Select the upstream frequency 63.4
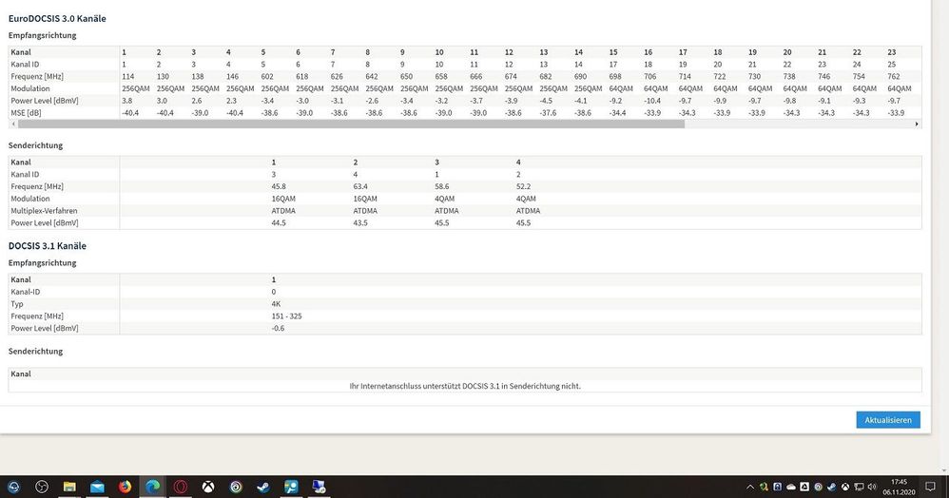The width and height of the screenshot is (949, 498). (360, 186)
